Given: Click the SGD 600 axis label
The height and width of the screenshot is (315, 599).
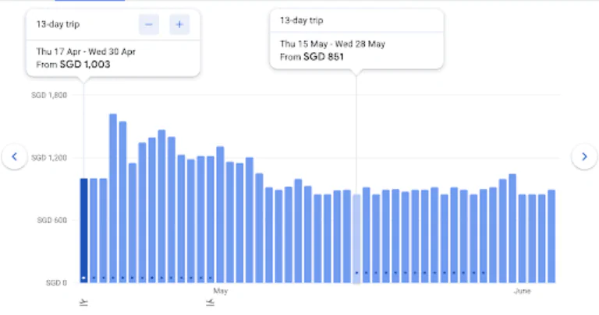Looking at the screenshot, I should pyautogui.click(x=51, y=220).
